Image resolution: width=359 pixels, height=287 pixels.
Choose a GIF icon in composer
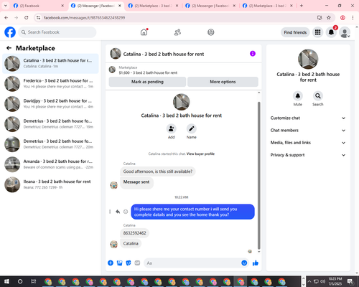(x=137, y=263)
